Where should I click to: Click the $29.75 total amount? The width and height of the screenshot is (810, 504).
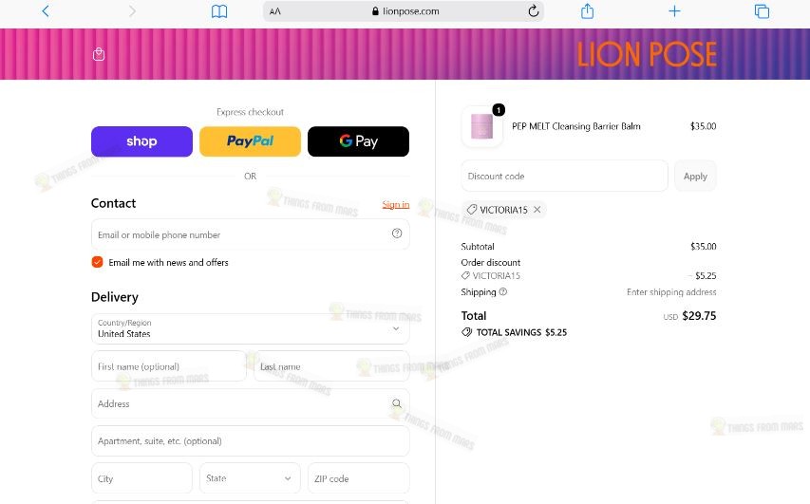pyautogui.click(x=699, y=315)
